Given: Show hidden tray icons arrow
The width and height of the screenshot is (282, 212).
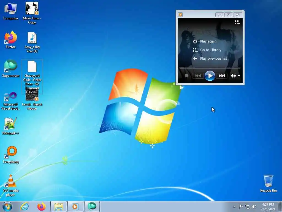Looking at the screenshot, I should pos(234,207).
